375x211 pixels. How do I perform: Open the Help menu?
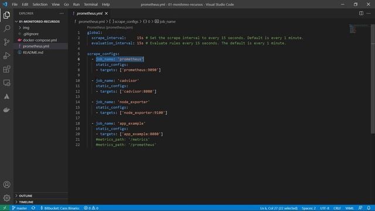[x=105, y=4]
